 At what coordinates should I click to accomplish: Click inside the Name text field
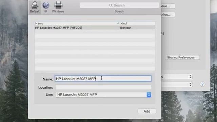pos(103,79)
